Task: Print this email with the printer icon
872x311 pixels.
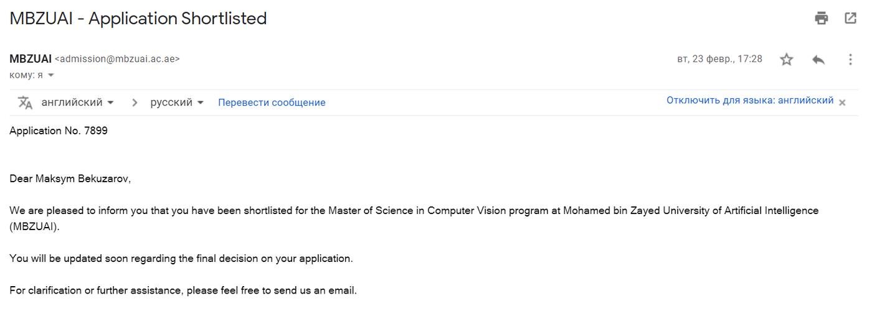Action: [x=822, y=19]
